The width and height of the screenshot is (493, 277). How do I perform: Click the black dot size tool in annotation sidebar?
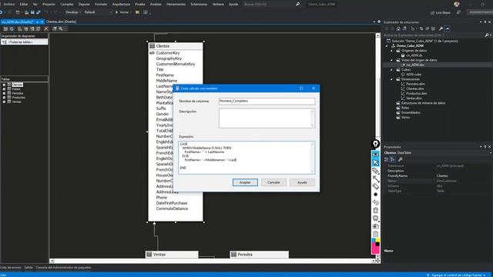click(376, 195)
